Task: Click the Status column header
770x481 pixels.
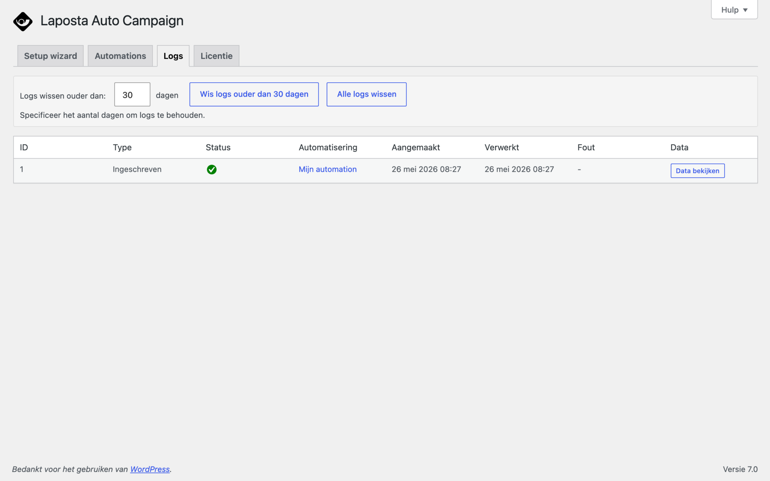Action: pos(218,147)
